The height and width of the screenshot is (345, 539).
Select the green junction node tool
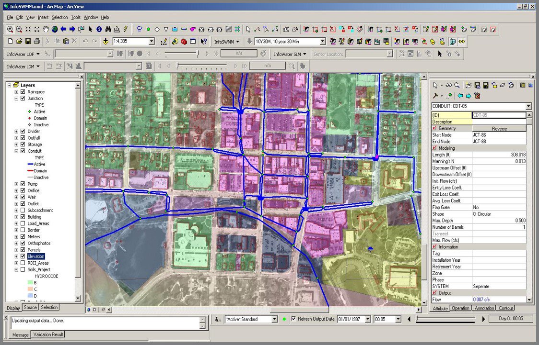(148, 30)
